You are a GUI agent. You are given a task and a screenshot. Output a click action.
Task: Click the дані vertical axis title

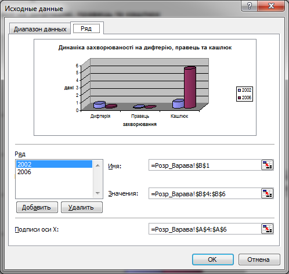coord(69,88)
